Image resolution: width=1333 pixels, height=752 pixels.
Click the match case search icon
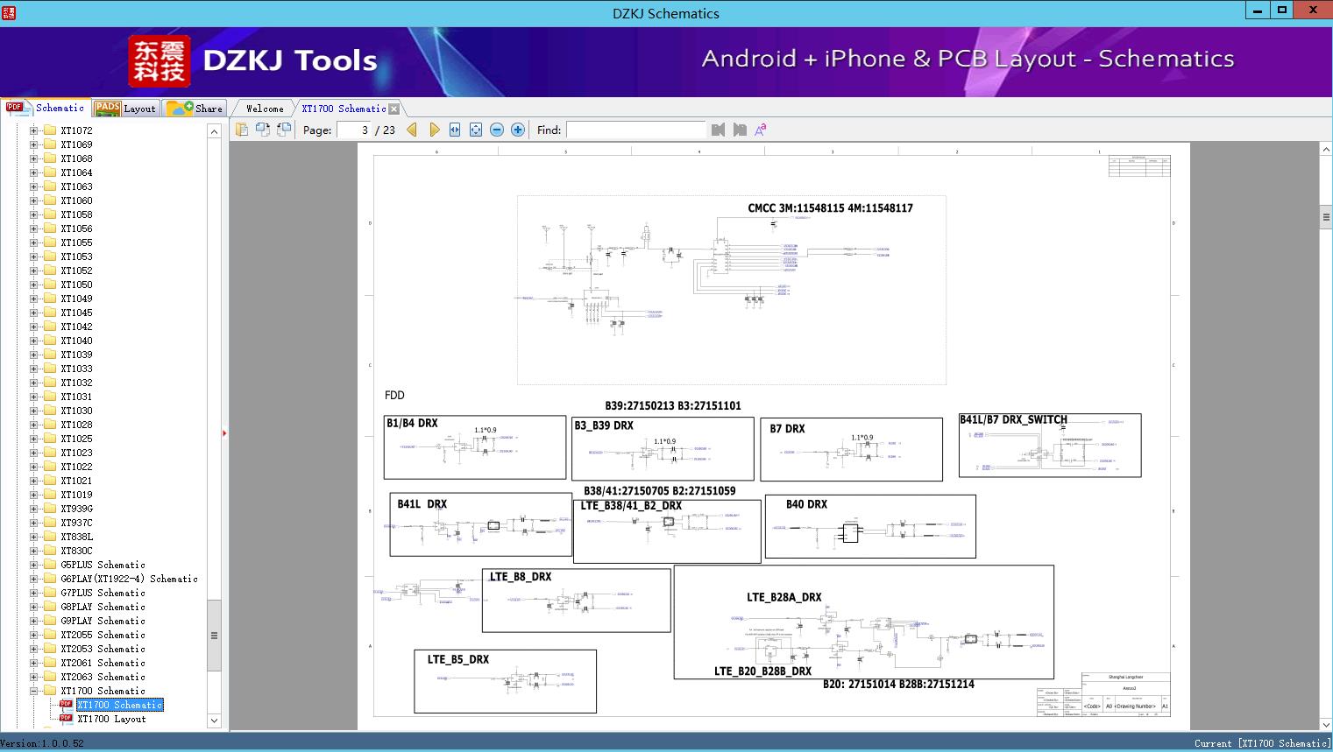pos(761,130)
